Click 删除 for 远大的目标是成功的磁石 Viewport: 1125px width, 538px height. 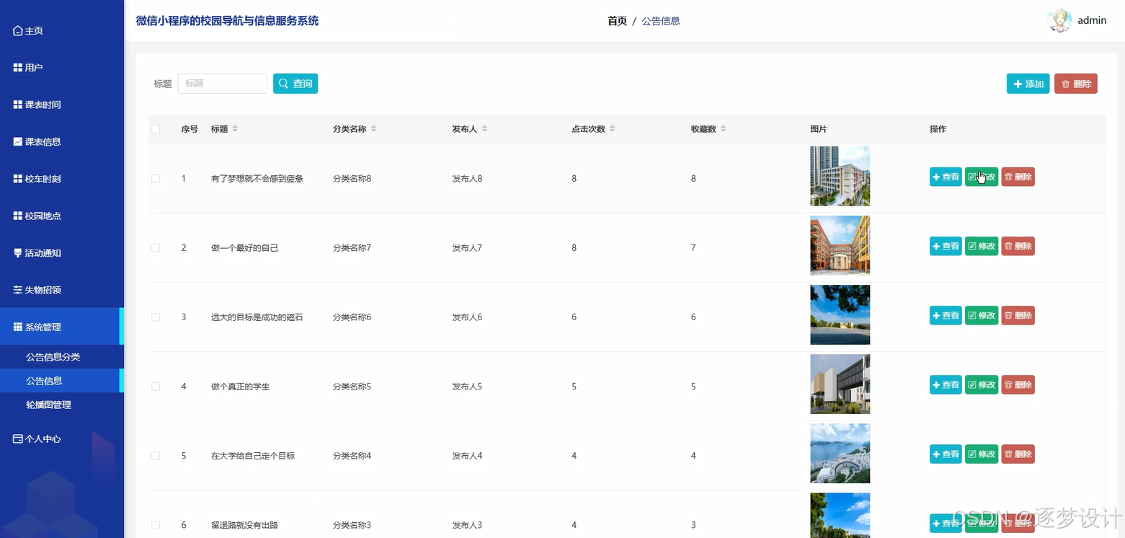click(x=1018, y=315)
